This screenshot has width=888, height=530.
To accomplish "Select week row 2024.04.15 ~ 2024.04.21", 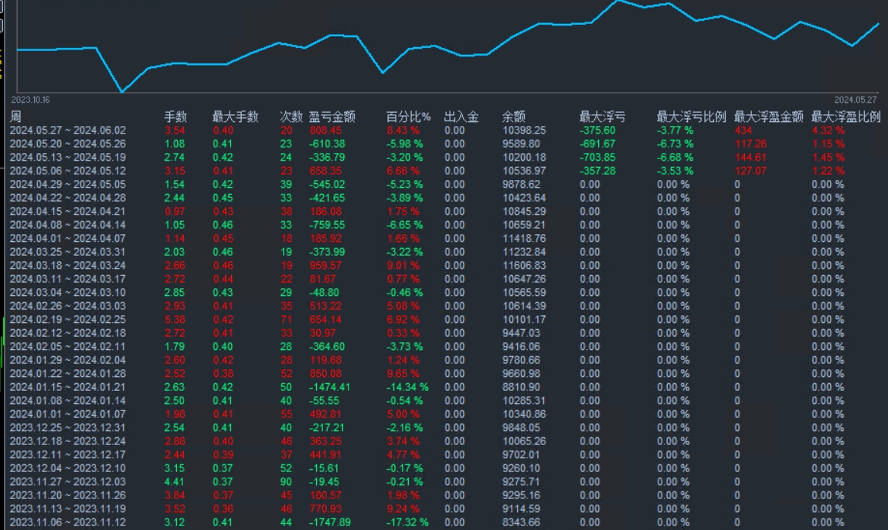I will 444,211.
